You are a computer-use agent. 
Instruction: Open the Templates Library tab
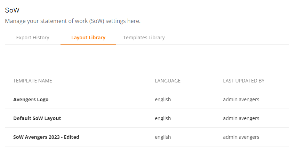tap(144, 38)
